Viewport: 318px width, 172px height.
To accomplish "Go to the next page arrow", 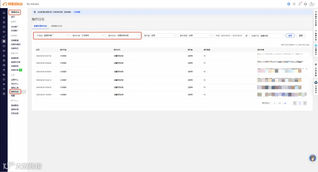I will point(305,103).
